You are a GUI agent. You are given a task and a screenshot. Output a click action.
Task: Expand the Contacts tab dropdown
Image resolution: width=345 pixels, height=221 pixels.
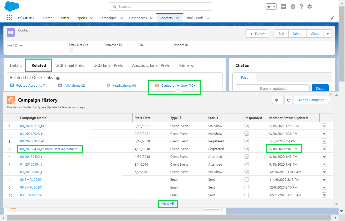(x=178, y=18)
